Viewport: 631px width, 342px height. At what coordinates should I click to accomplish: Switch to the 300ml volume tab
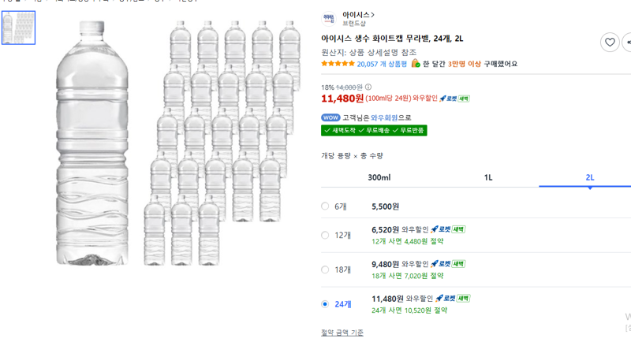click(x=379, y=177)
